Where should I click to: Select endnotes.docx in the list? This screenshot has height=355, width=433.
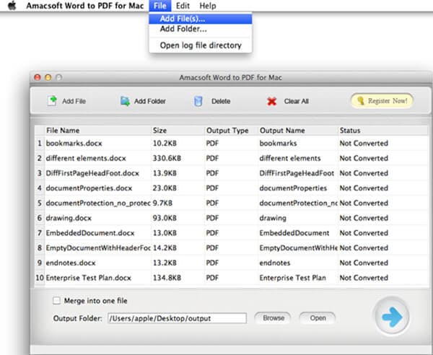point(71,263)
